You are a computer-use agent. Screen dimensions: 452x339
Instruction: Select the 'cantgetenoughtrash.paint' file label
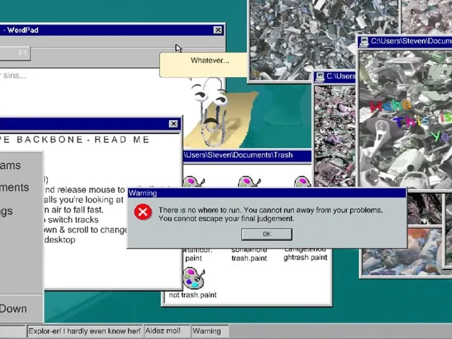[305, 254]
